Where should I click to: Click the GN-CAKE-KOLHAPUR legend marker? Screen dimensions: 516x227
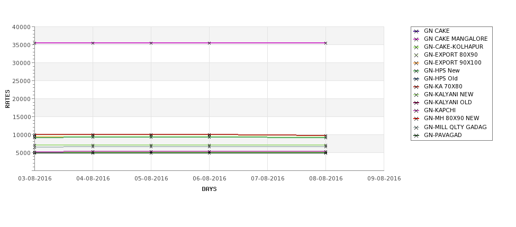click(416, 47)
